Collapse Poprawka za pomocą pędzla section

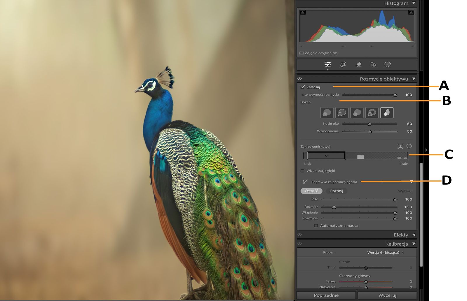pyautogui.click(x=412, y=182)
